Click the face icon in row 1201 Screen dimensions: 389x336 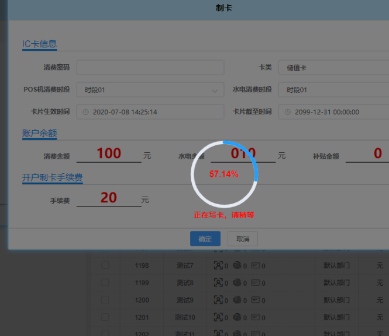click(x=218, y=317)
